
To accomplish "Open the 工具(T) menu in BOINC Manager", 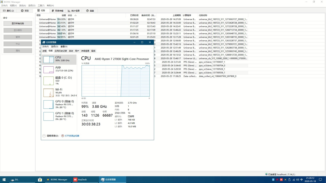I will coord(41,5).
